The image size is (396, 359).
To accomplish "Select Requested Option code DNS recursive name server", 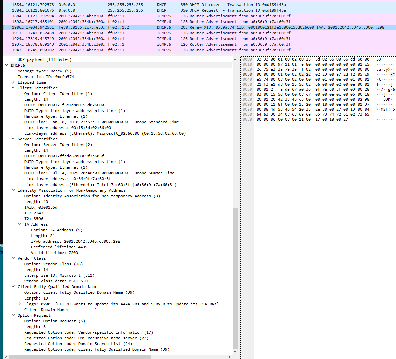I will point(86,338).
